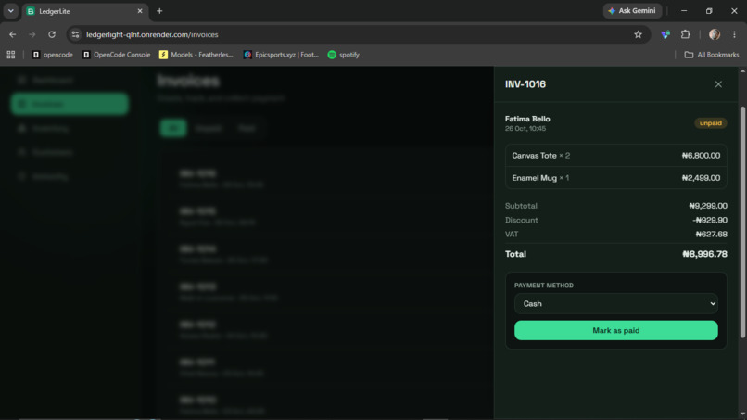The height and width of the screenshot is (420, 747).
Task: Close the INV-1016 invoice panel
Action: pos(718,84)
